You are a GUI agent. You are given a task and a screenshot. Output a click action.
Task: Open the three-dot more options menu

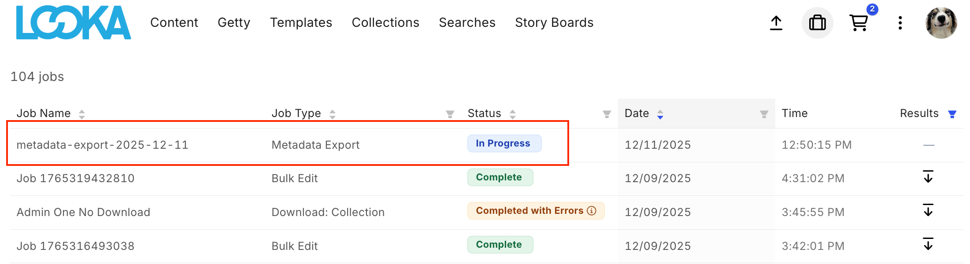click(x=900, y=23)
